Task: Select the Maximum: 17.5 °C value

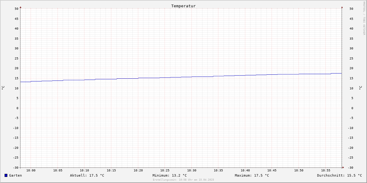Action: pyautogui.click(x=252, y=175)
